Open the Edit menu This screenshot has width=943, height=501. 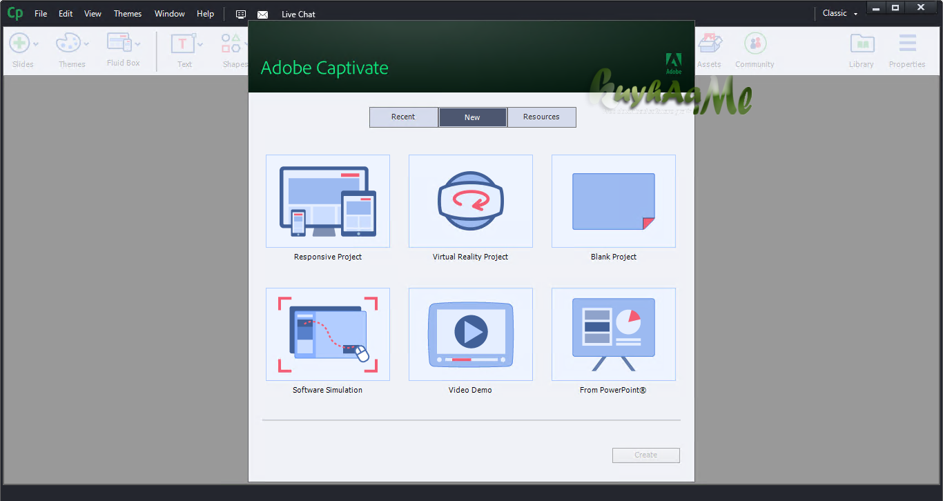[x=66, y=14]
